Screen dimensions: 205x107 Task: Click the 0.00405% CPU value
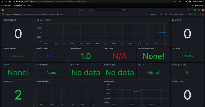pos(187,56)
